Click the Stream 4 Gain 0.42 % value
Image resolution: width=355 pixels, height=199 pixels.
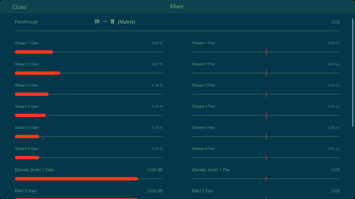pyautogui.click(x=157, y=106)
